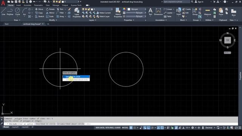Select the Polyline tool
The width and height of the screenshot is (242, 136).
tap(10, 12)
